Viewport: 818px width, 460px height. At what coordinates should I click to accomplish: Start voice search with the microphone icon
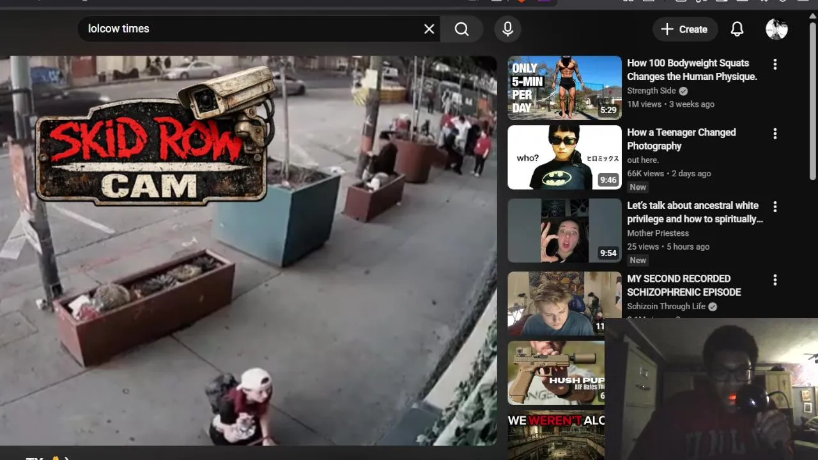(x=507, y=29)
